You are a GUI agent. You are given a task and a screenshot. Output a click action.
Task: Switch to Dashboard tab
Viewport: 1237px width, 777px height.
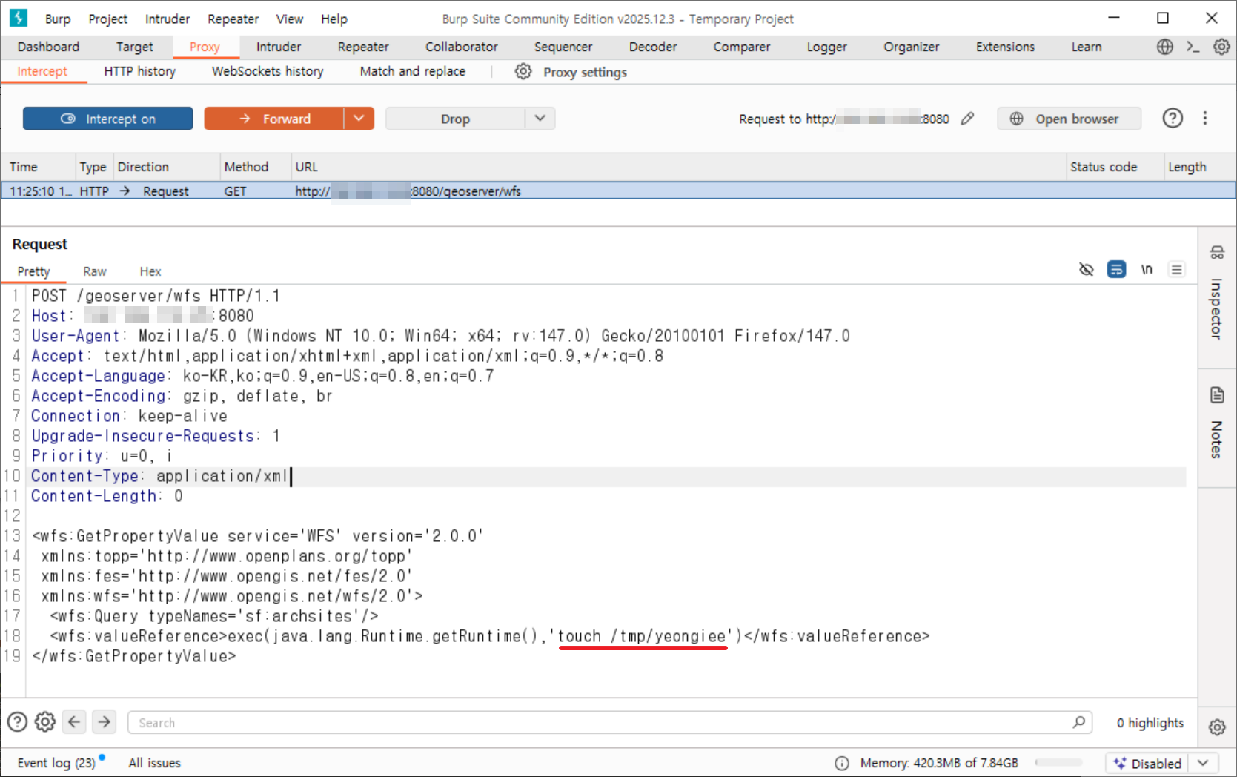(x=48, y=47)
